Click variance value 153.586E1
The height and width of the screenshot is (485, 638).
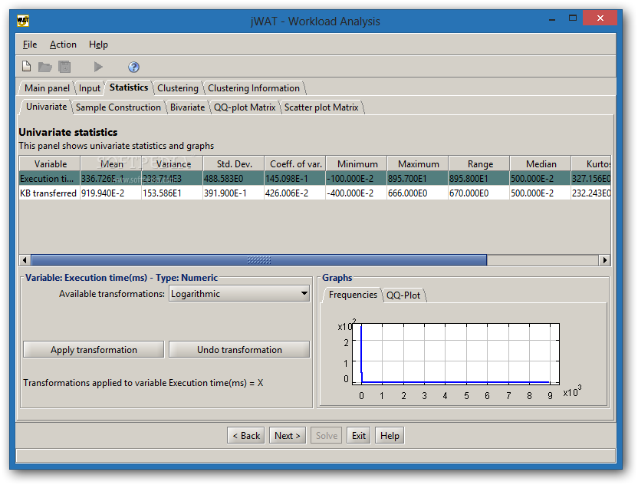(162, 193)
